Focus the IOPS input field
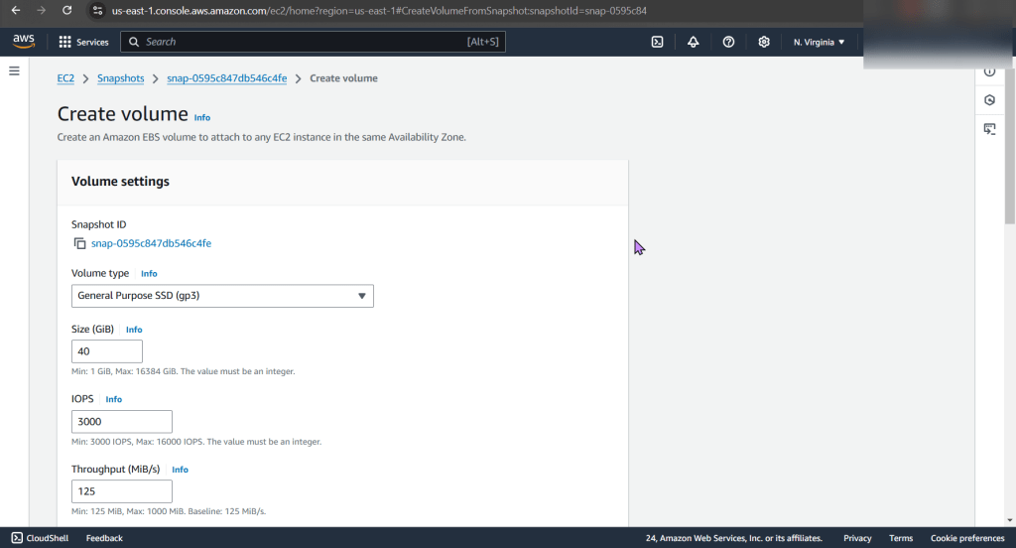1016x548 pixels. coord(122,421)
